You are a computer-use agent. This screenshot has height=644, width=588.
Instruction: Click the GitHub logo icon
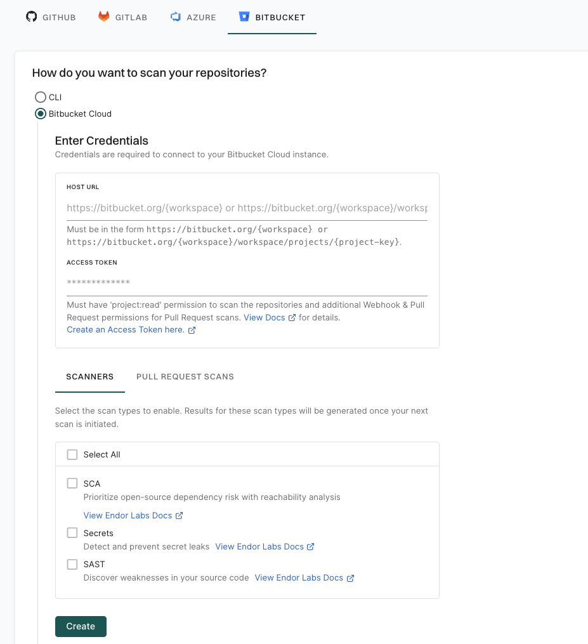[x=31, y=17]
